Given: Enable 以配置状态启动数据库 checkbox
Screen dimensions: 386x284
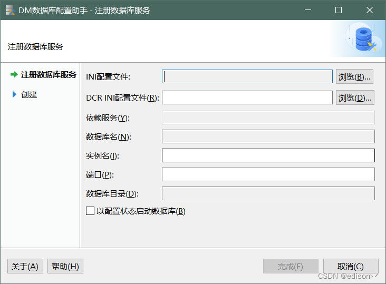Looking at the screenshot, I should pos(90,211).
